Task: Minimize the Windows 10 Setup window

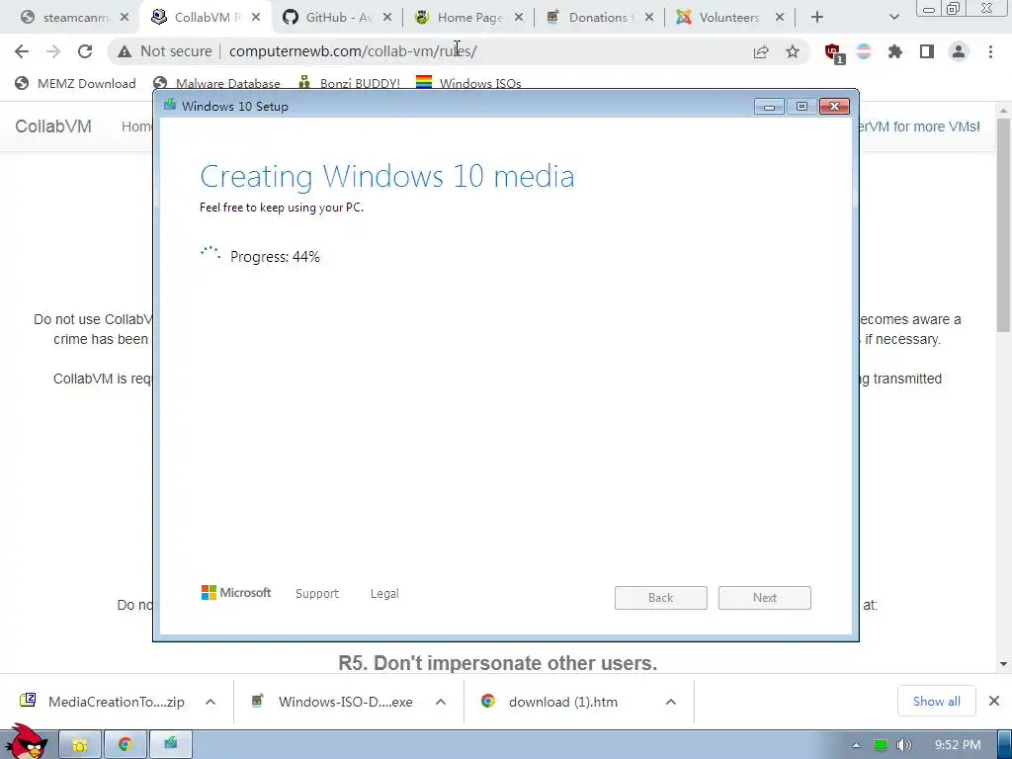Action: click(769, 107)
